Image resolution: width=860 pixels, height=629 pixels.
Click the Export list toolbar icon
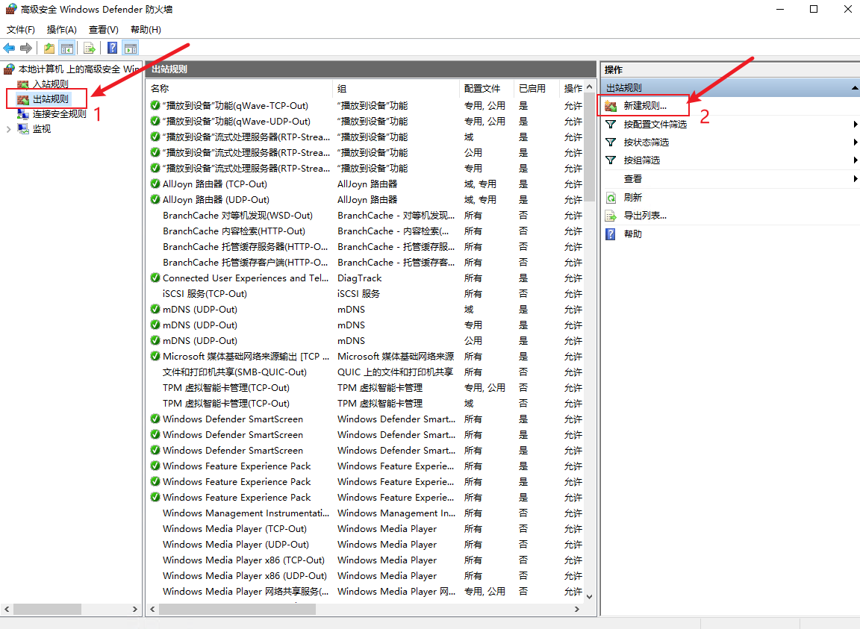coord(90,48)
